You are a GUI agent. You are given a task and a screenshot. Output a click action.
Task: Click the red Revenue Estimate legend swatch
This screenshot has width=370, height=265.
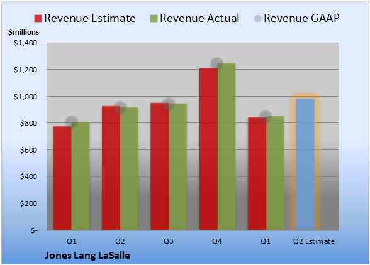[x=38, y=18]
